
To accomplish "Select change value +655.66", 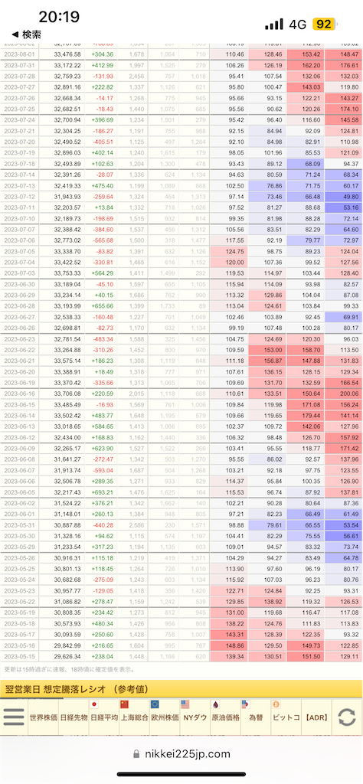I will click(103, 306).
